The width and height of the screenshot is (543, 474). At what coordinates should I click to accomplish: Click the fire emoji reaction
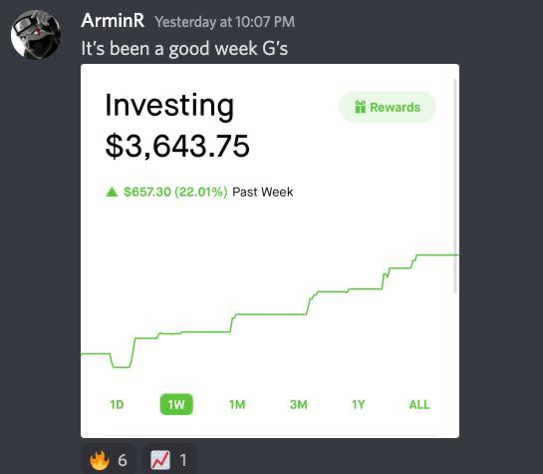(109, 459)
